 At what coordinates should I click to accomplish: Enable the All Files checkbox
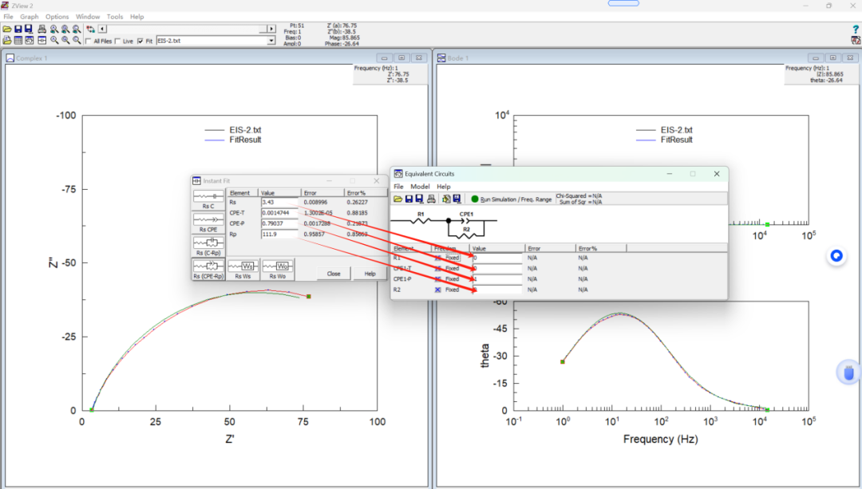[89, 41]
